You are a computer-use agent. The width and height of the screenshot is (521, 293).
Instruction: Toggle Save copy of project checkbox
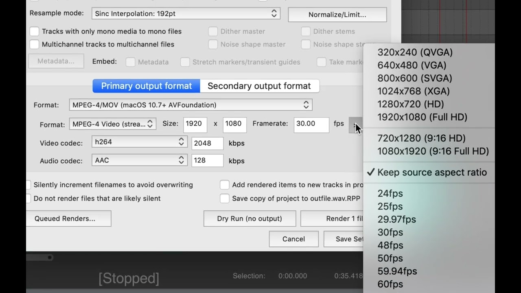(x=225, y=199)
